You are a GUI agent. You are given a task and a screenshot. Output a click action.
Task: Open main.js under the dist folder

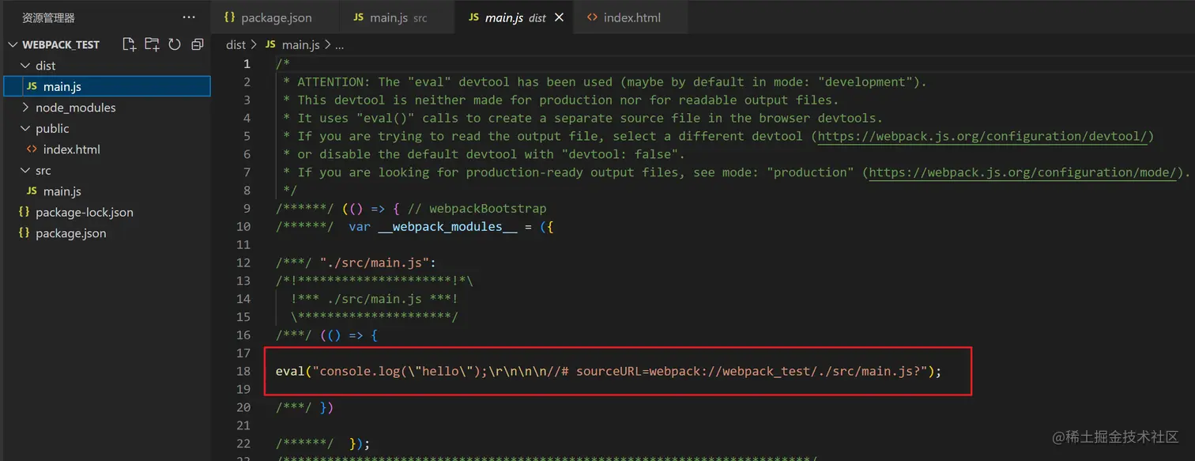click(107, 86)
